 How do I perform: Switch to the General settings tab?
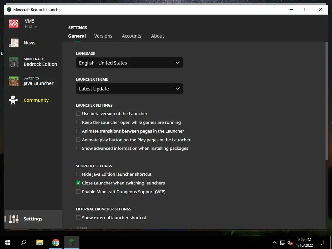[x=77, y=36]
